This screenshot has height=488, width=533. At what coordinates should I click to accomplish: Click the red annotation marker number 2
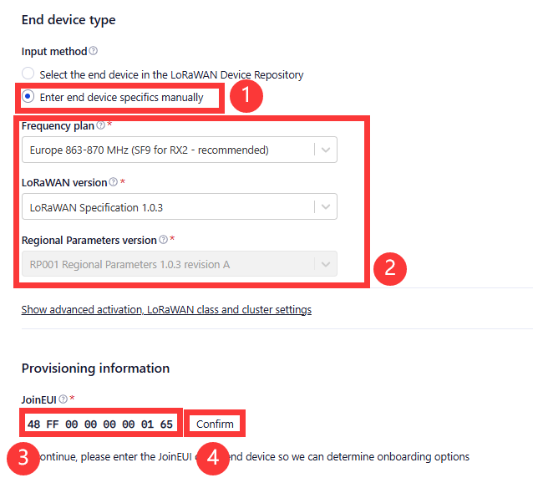coord(390,269)
